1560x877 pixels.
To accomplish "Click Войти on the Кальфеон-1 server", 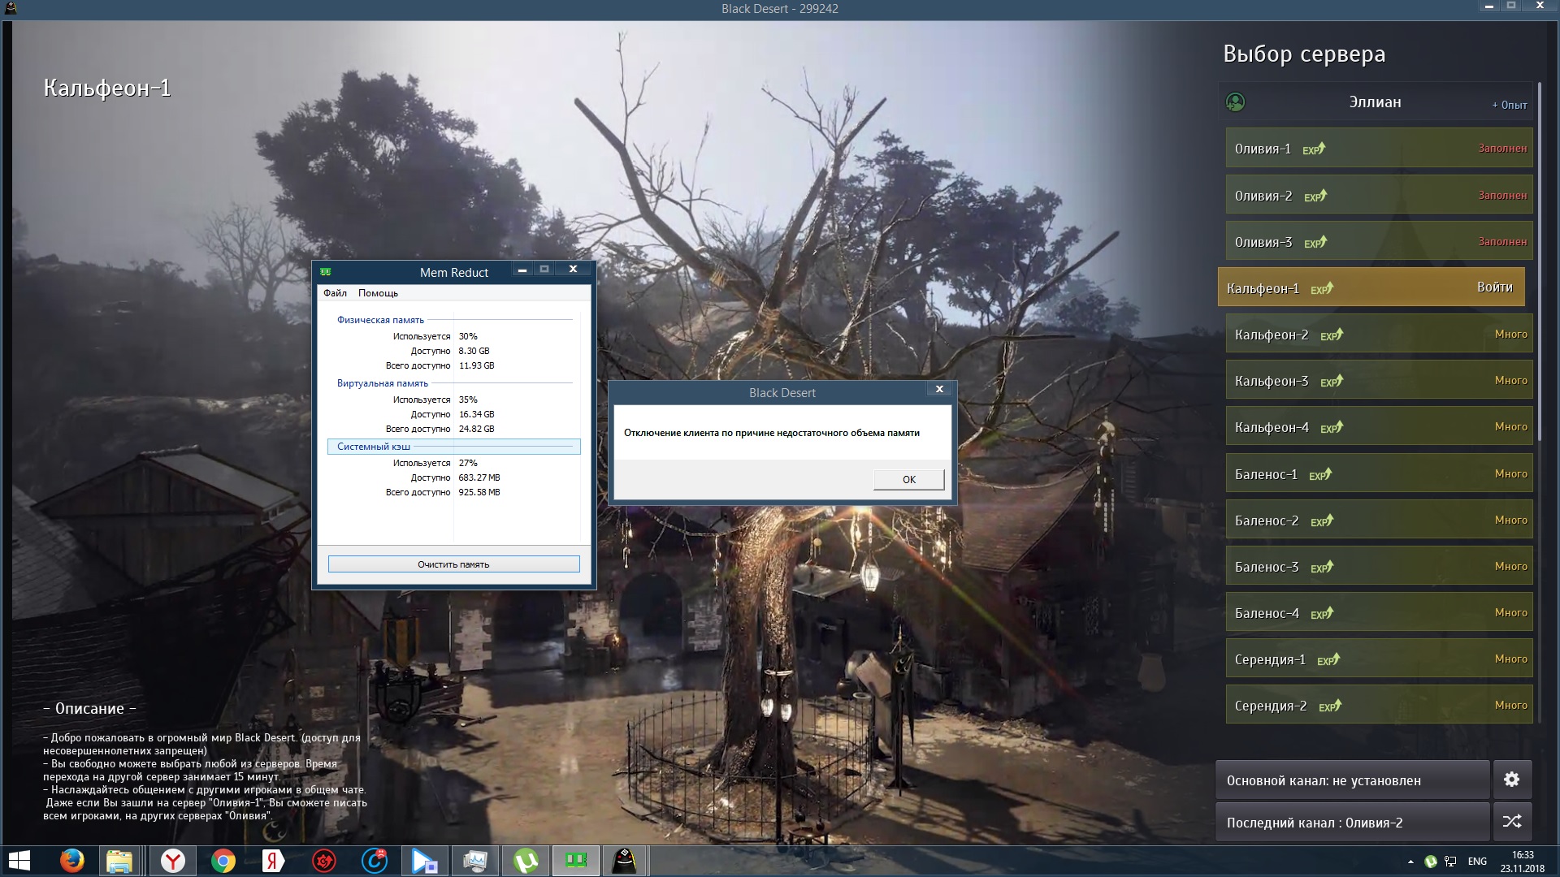I will [1494, 287].
